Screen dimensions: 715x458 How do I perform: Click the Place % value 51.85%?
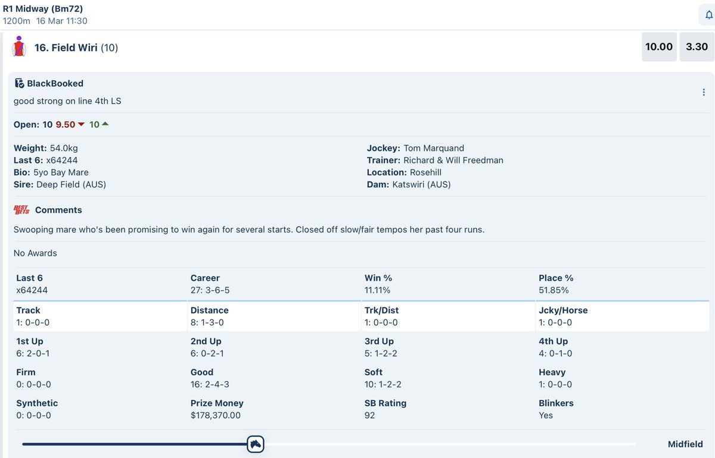[x=554, y=290]
